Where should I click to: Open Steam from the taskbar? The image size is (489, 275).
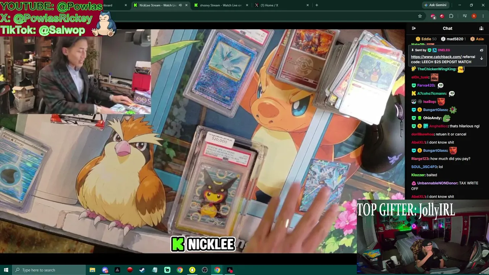click(142, 270)
